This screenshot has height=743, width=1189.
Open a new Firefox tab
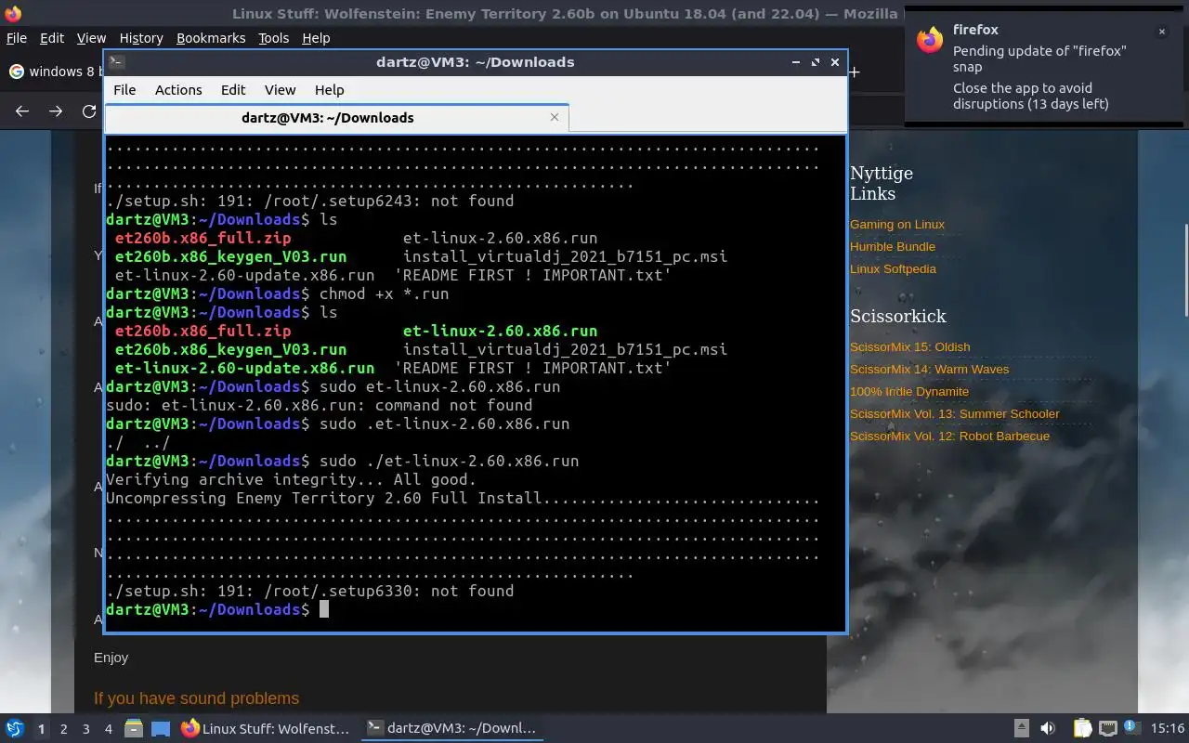click(x=855, y=72)
